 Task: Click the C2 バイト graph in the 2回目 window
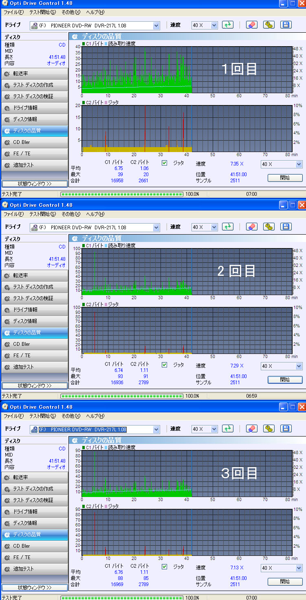187,330
